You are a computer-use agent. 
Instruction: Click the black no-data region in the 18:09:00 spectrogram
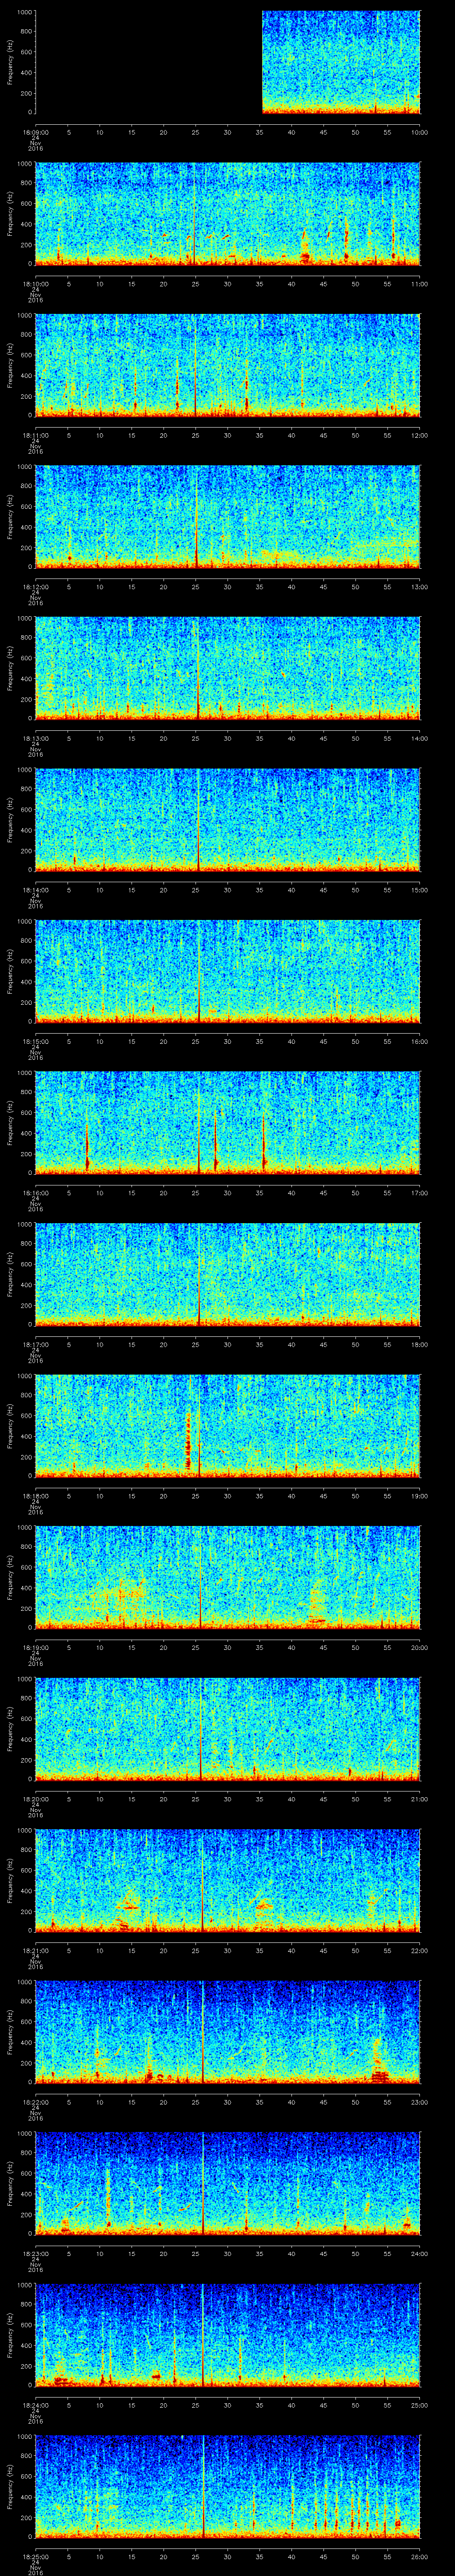tap(148, 62)
